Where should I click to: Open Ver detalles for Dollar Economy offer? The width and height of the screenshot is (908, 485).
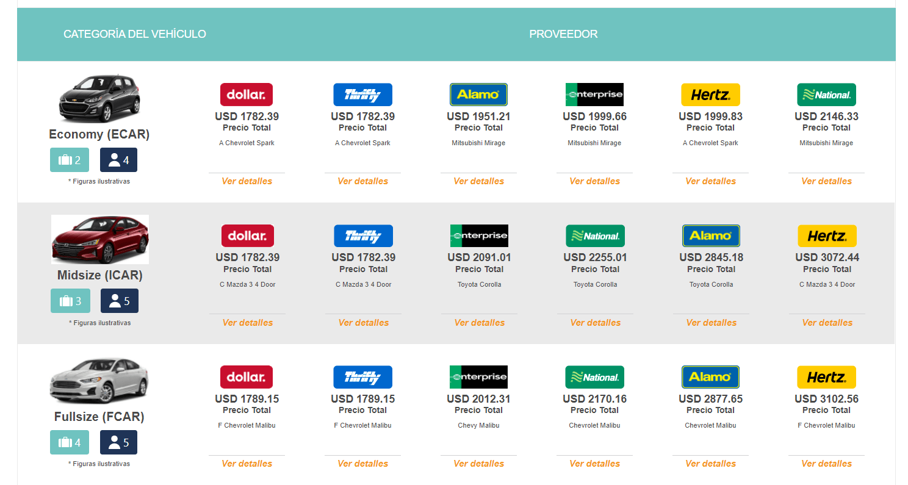click(247, 181)
